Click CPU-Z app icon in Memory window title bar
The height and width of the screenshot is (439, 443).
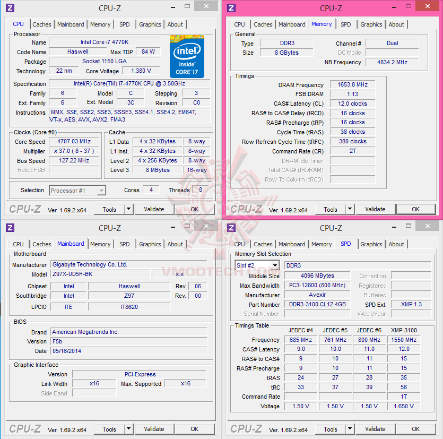click(x=231, y=8)
